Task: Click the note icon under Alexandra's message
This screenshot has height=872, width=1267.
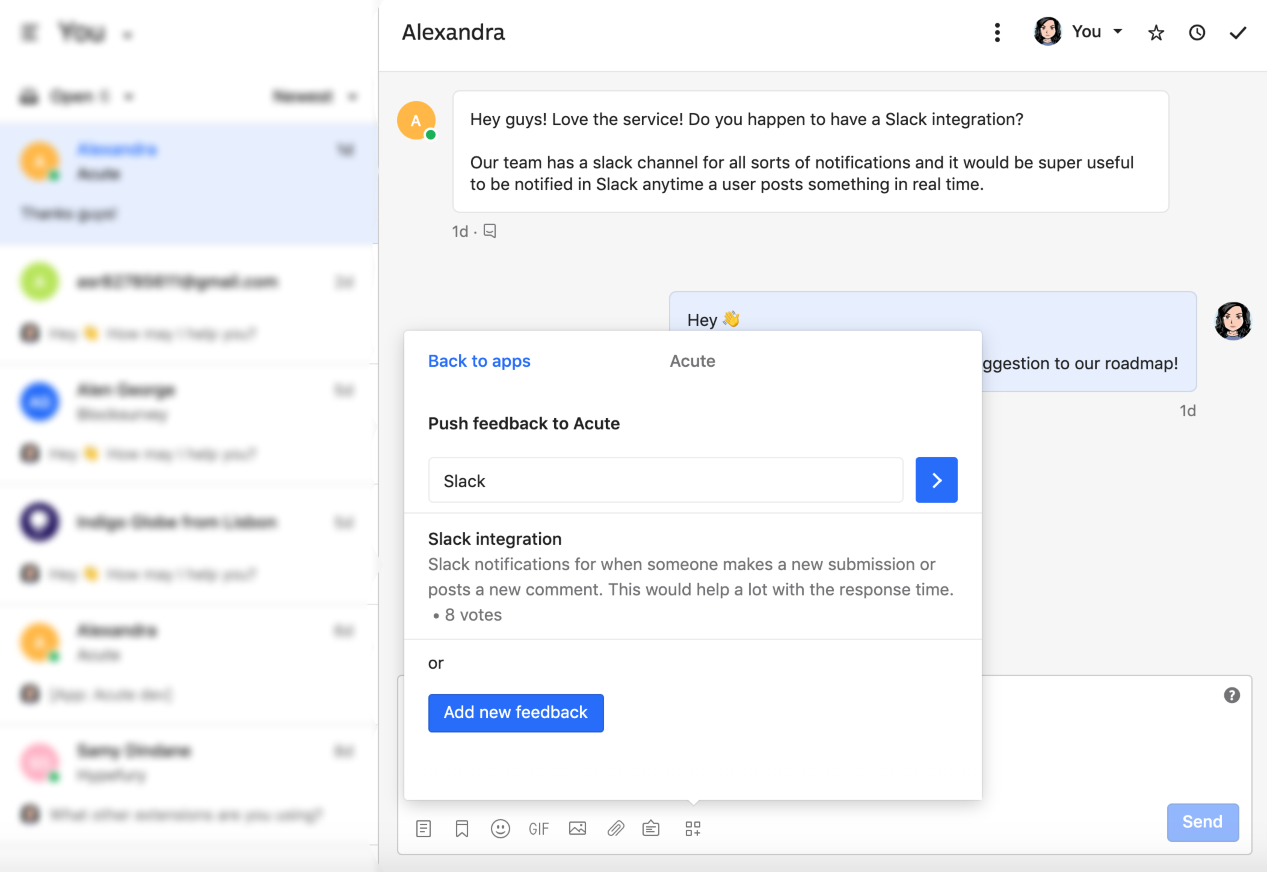Action: 490,231
